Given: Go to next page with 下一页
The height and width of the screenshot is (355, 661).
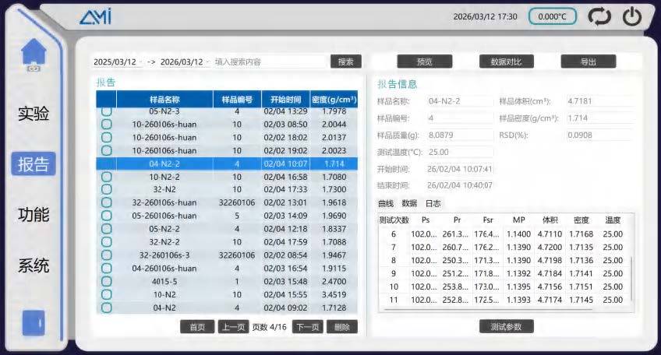Looking at the screenshot, I should [x=308, y=327].
